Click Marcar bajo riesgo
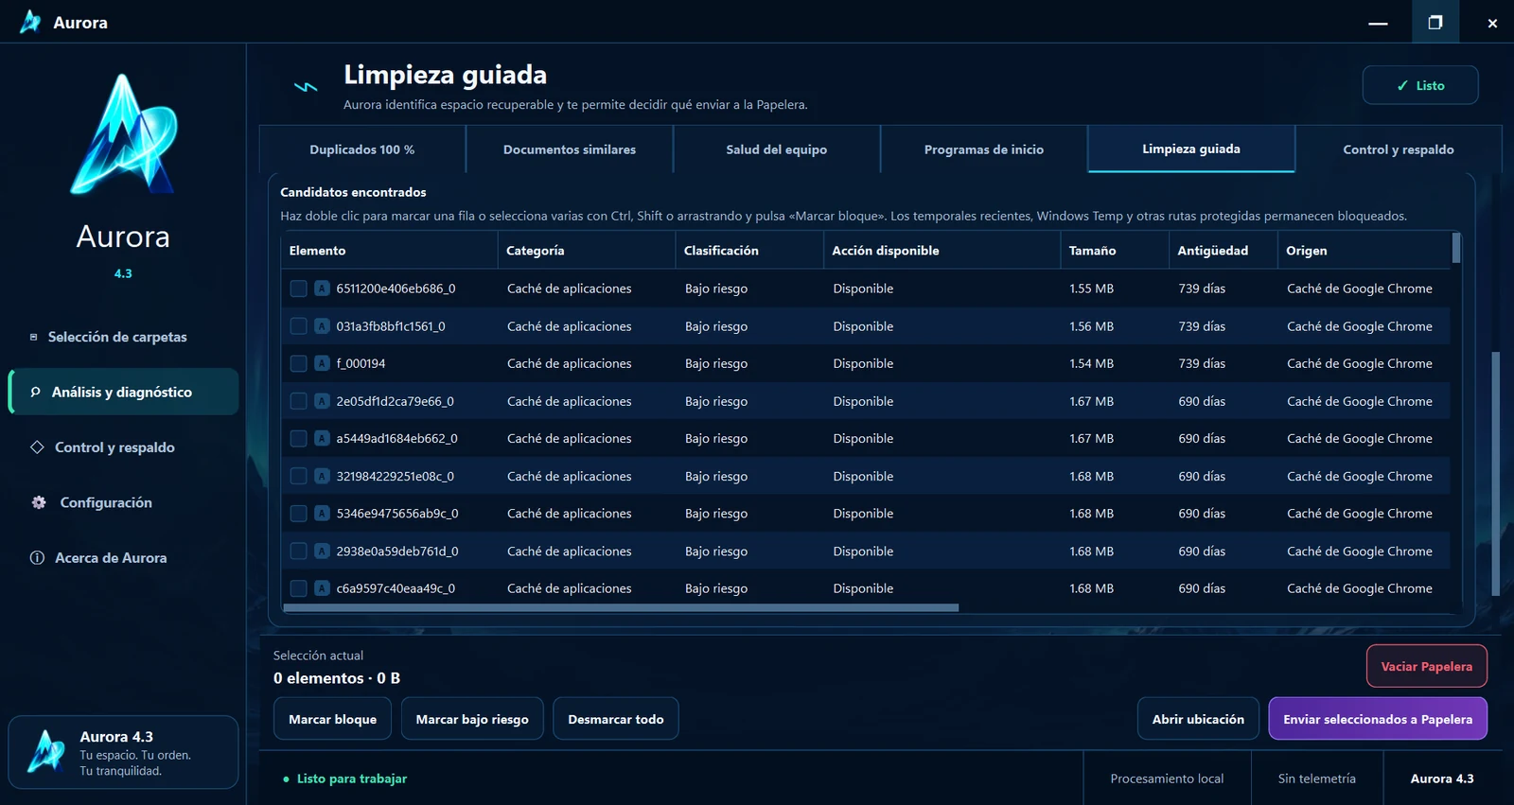The width and height of the screenshot is (1514, 805). (472, 719)
